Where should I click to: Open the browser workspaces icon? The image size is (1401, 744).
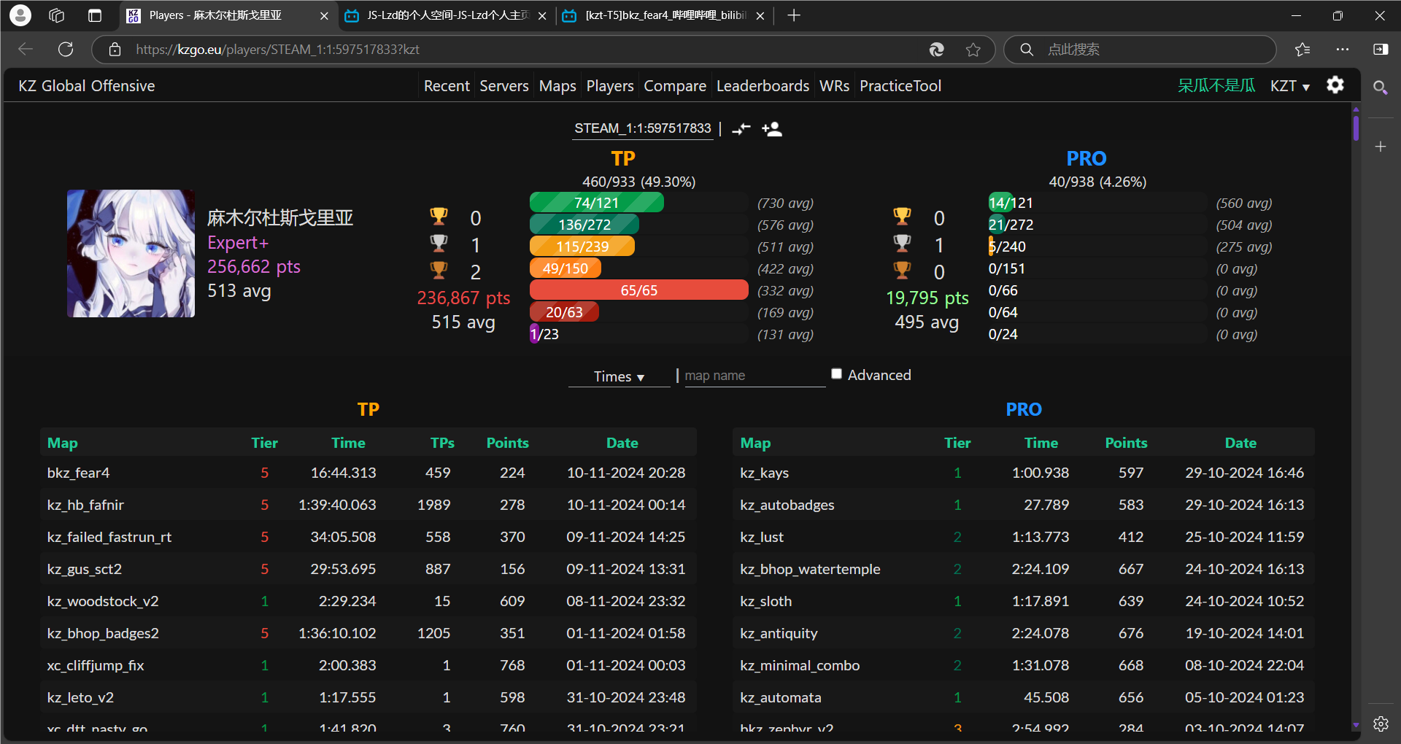(57, 15)
